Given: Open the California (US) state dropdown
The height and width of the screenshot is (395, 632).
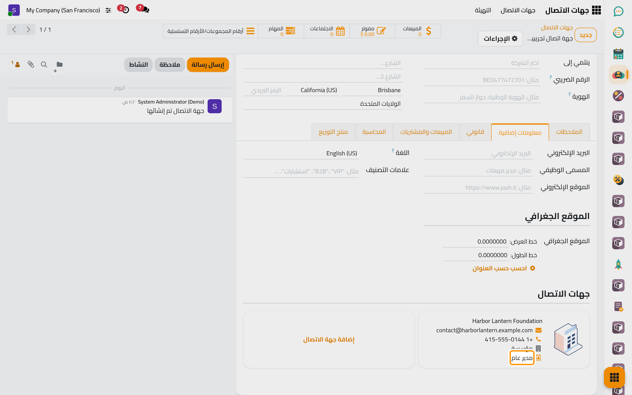Looking at the screenshot, I should click(312, 90).
